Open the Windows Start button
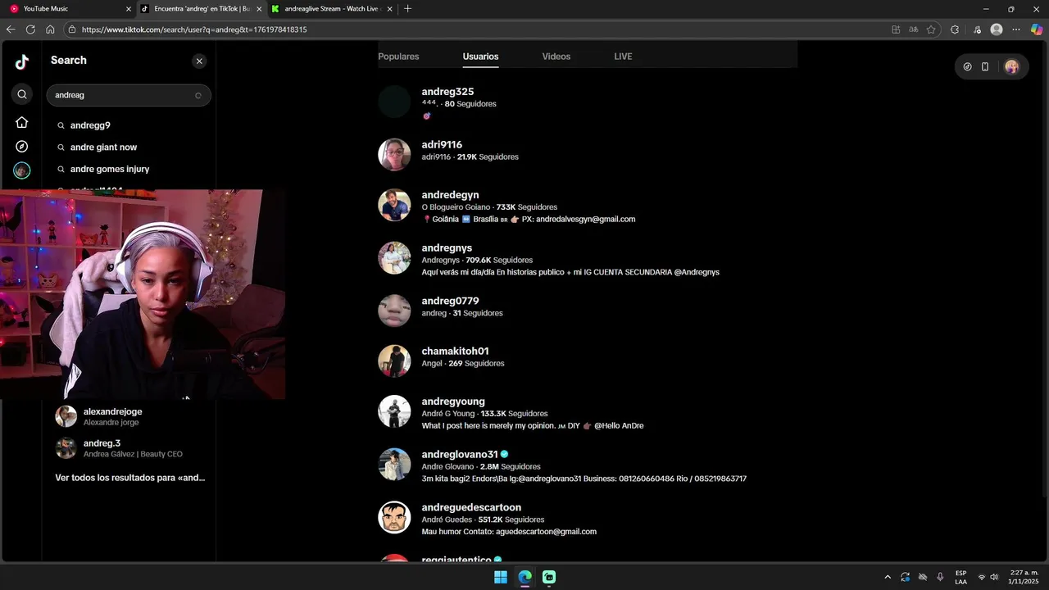The width and height of the screenshot is (1049, 590). tap(501, 577)
